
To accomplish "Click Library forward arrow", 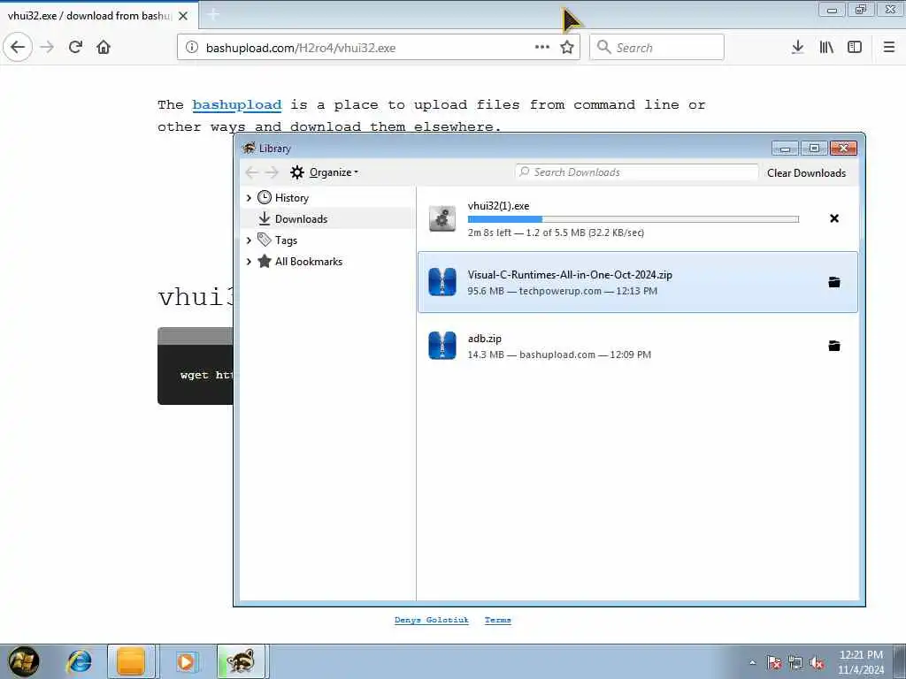I will pyautogui.click(x=272, y=172).
